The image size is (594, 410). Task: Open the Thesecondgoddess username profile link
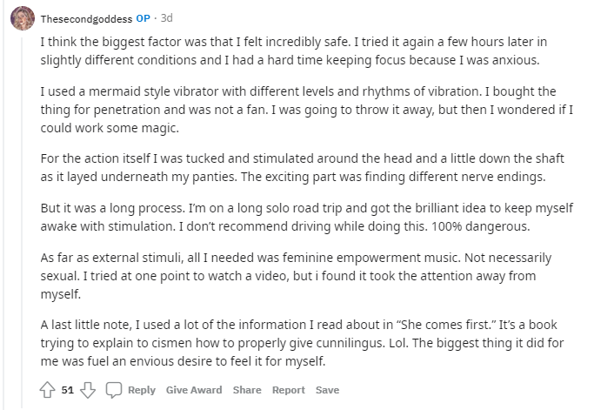coord(86,18)
